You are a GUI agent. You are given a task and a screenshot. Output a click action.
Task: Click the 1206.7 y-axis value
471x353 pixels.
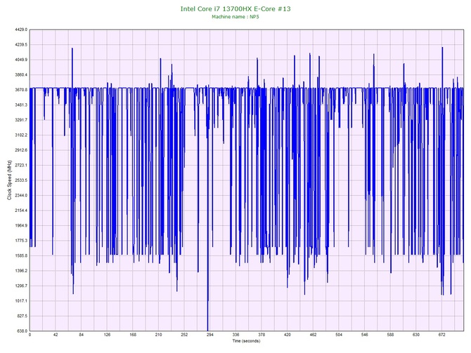click(21, 286)
